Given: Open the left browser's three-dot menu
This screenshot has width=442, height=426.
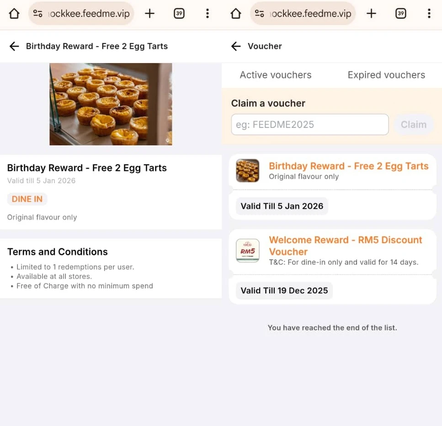Looking at the screenshot, I should (207, 14).
